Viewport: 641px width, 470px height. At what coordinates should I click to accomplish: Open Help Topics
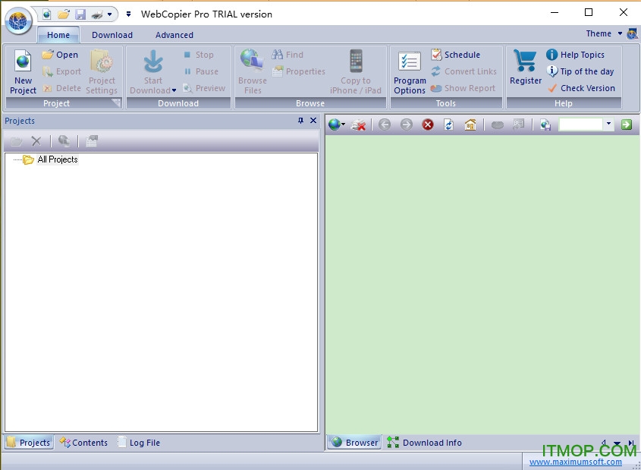coord(575,55)
